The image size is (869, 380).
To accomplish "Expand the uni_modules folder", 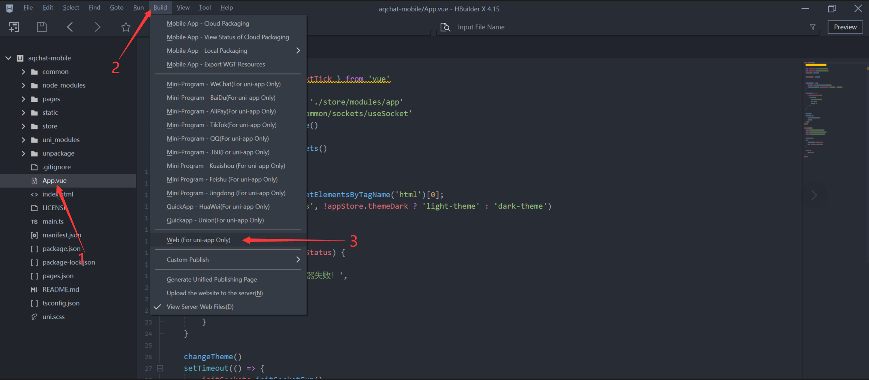I will coord(23,140).
